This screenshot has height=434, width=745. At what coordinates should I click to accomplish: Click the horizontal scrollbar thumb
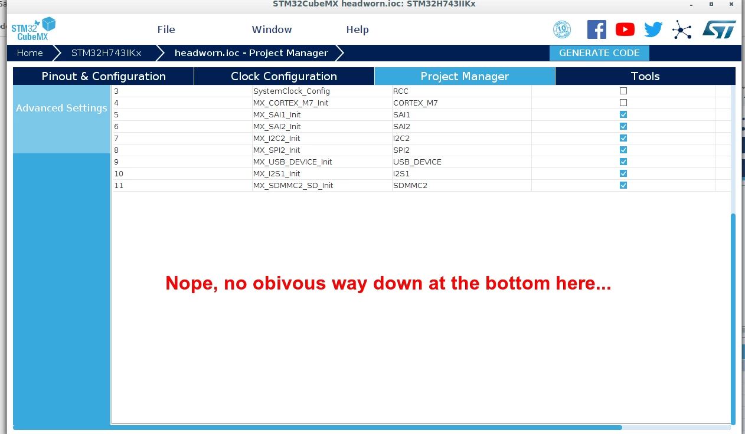[x=318, y=428]
